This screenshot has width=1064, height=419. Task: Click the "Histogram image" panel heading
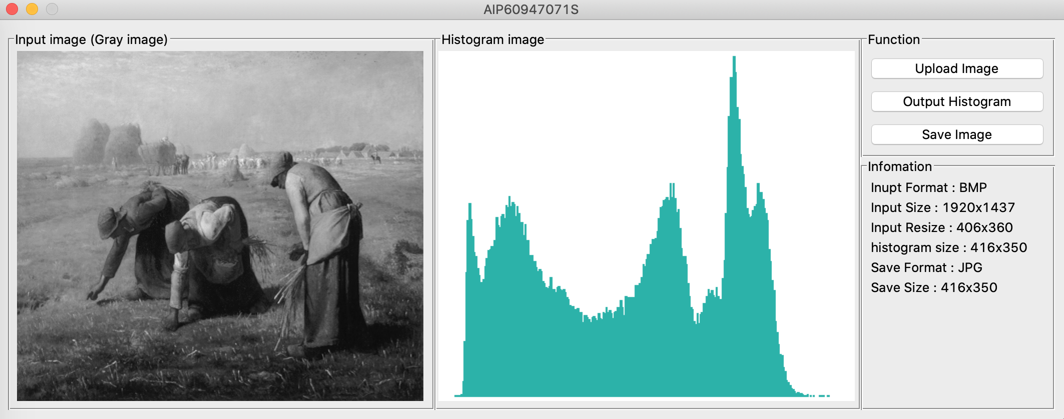492,39
